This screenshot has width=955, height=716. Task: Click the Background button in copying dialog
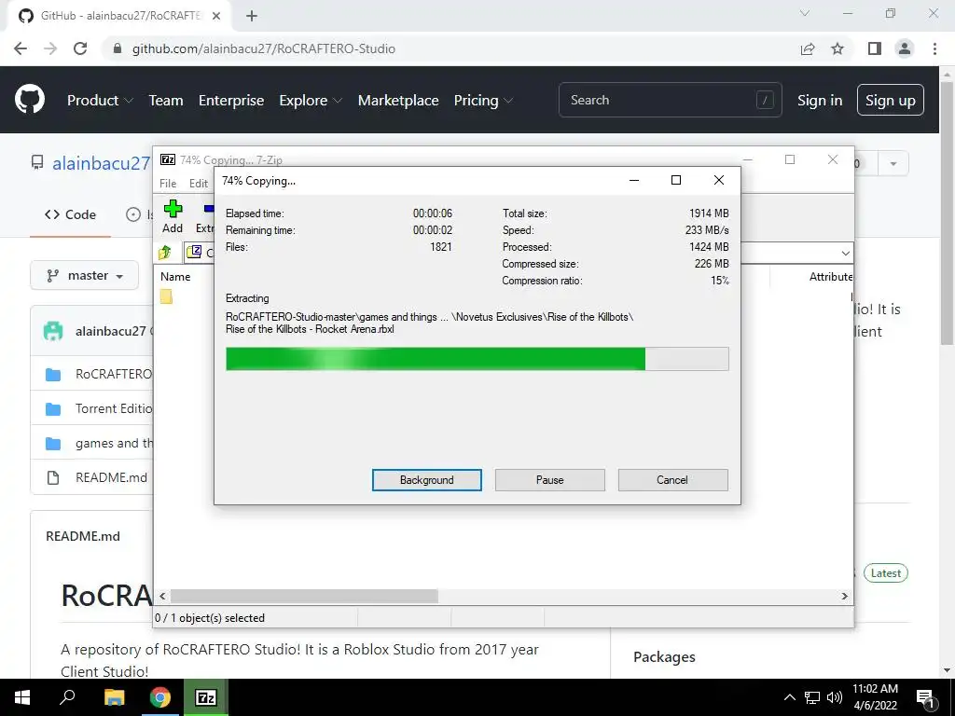tap(427, 480)
